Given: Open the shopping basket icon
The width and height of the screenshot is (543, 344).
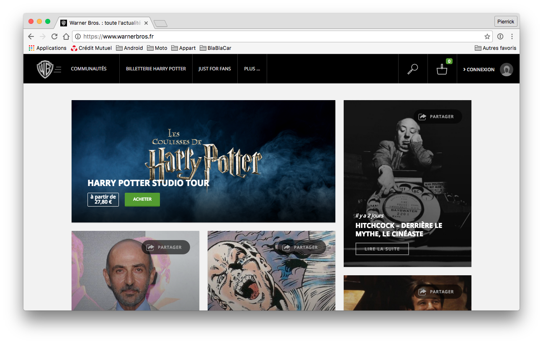Looking at the screenshot, I should pos(442,70).
